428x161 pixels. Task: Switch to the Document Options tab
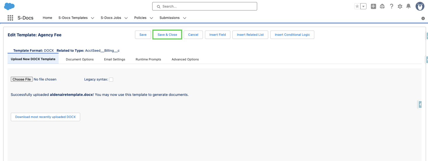(80, 59)
